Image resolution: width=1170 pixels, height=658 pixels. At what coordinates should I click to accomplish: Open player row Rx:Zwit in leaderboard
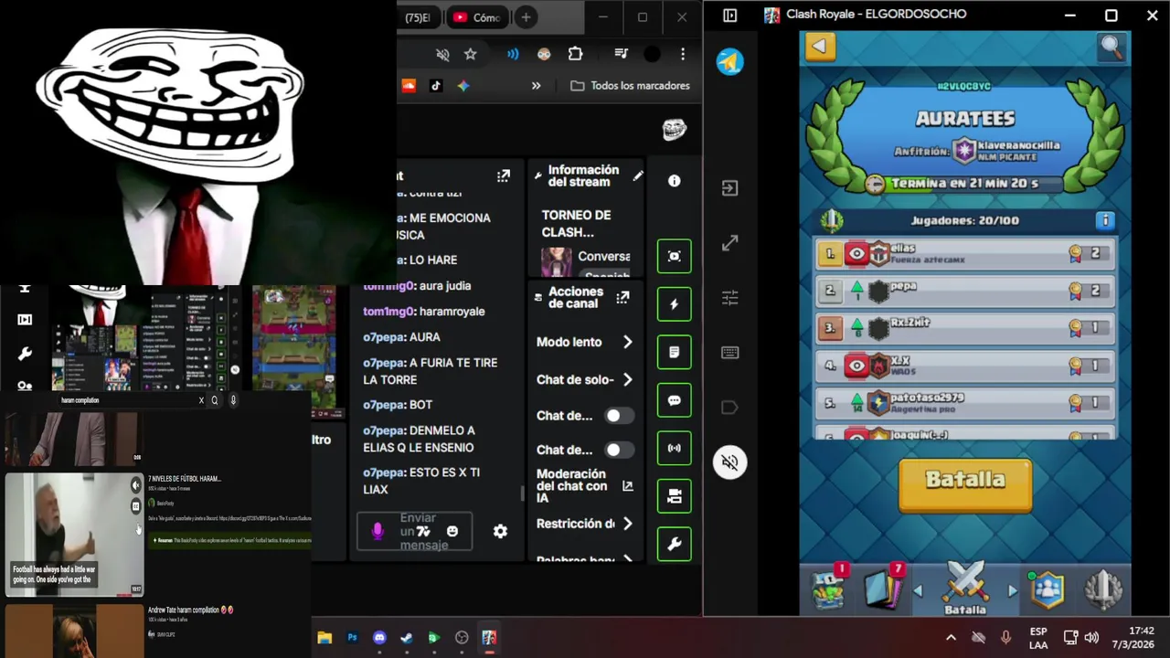[965, 327]
